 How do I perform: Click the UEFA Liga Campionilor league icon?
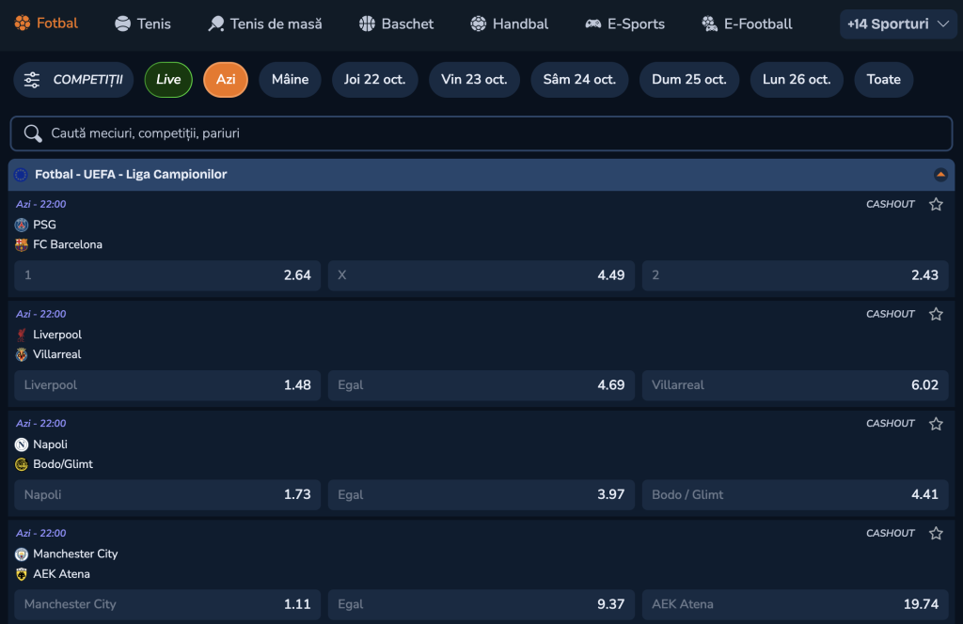point(21,175)
